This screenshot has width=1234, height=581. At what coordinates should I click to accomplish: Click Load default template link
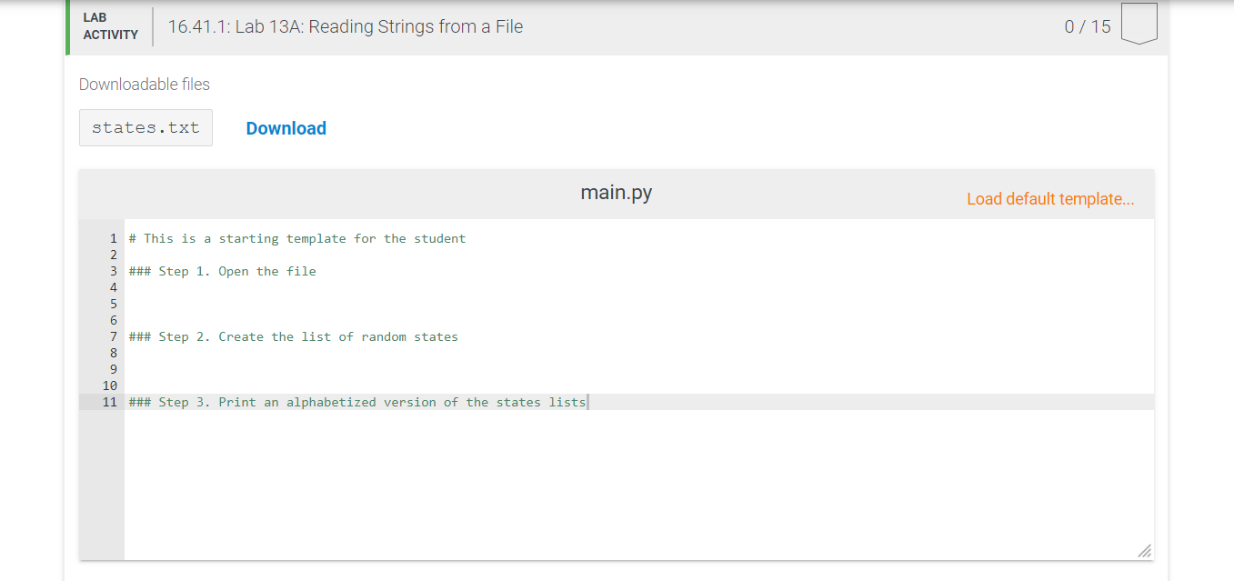point(1050,199)
